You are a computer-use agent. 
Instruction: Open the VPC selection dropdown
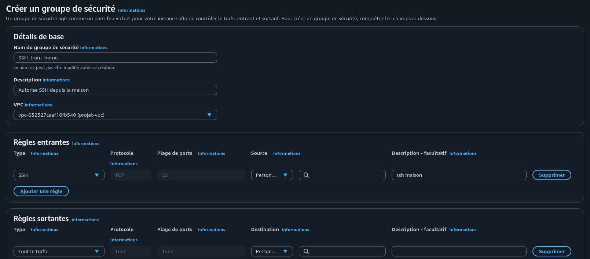tap(115, 115)
